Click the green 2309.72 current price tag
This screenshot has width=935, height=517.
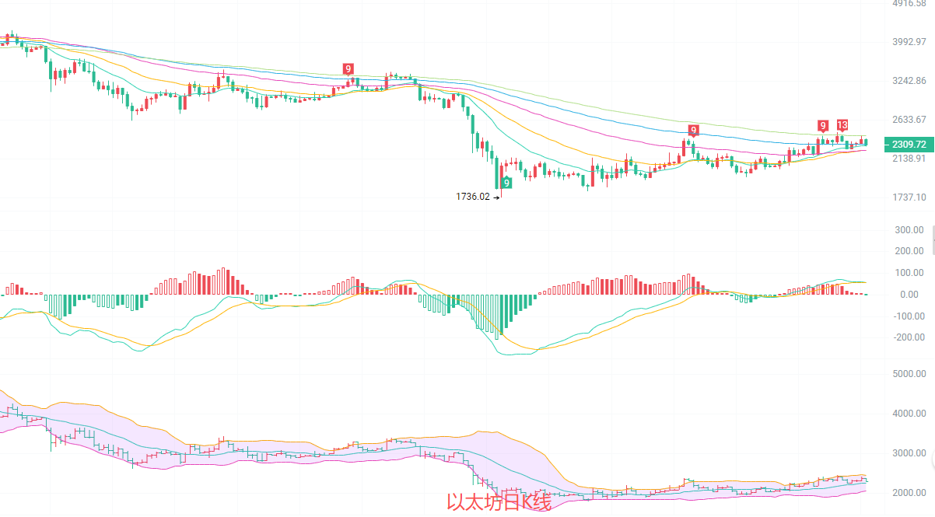pos(908,145)
